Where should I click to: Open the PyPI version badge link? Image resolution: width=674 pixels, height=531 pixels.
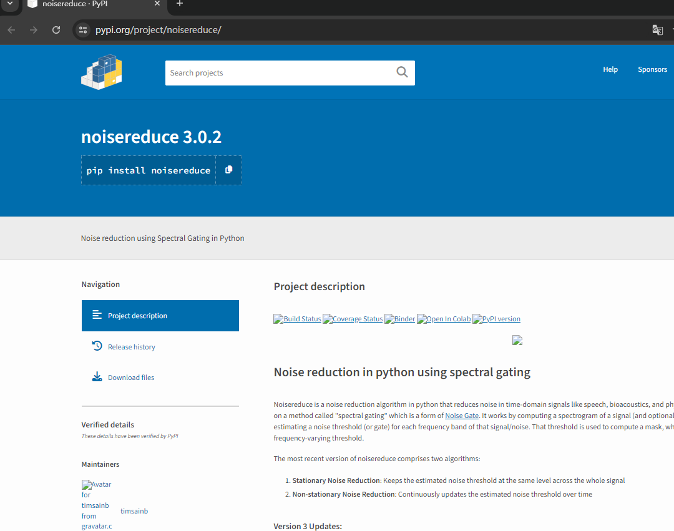(497, 319)
